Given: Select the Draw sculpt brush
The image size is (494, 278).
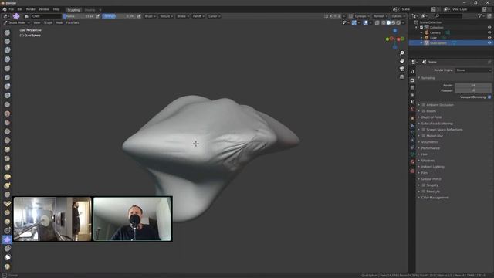Looking at the screenshot, I should pyautogui.click(x=7, y=32).
